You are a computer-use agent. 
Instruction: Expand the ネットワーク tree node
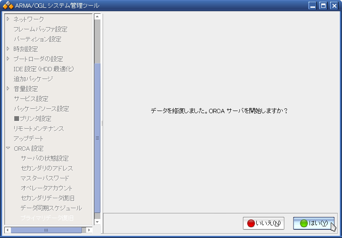pos(8,19)
